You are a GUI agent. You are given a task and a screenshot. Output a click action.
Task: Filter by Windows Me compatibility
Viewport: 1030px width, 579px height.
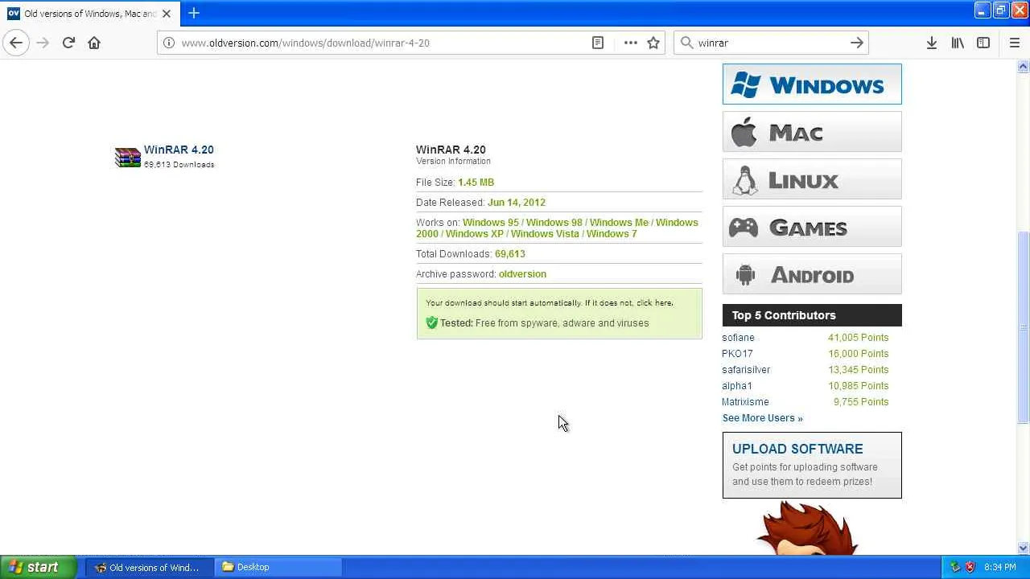click(x=619, y=223)
